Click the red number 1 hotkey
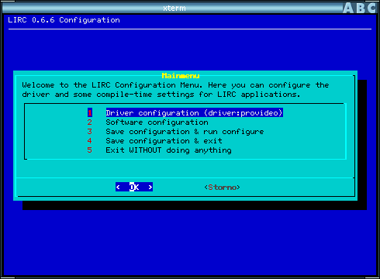This screenshot has height=279, width=380. (90, 113)
